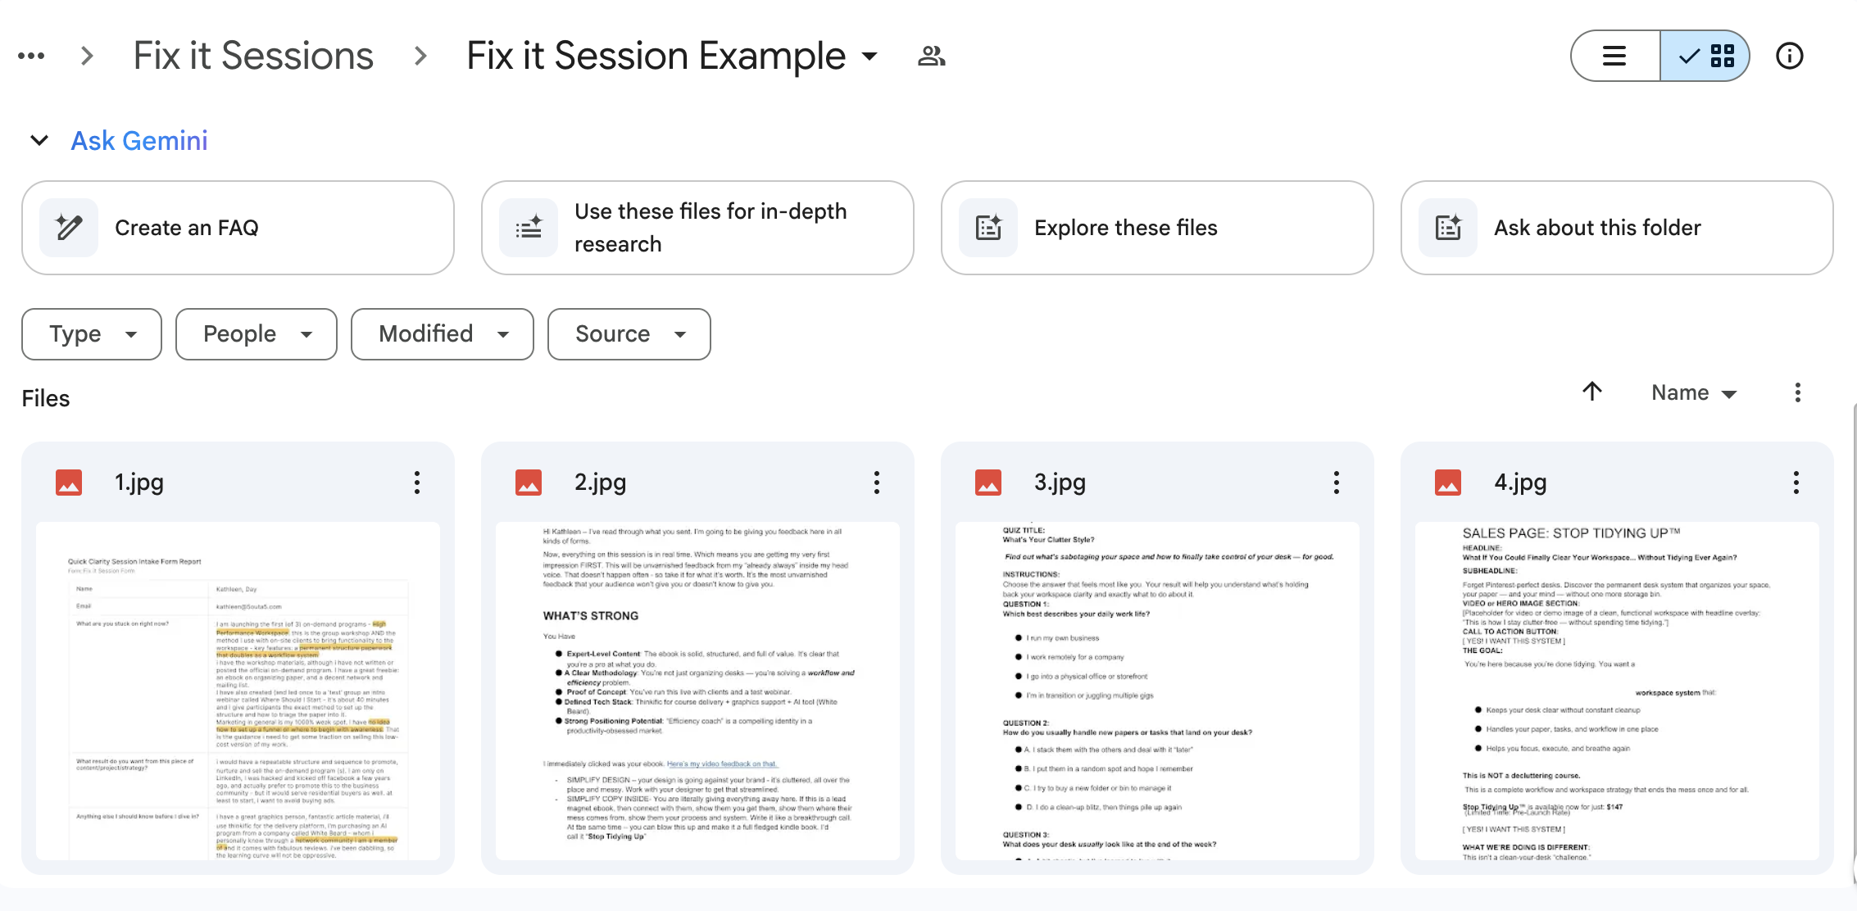The image size is (1857, 911).
Task: Collapse the Ask Gemini section
Action: tap(39, 140)
